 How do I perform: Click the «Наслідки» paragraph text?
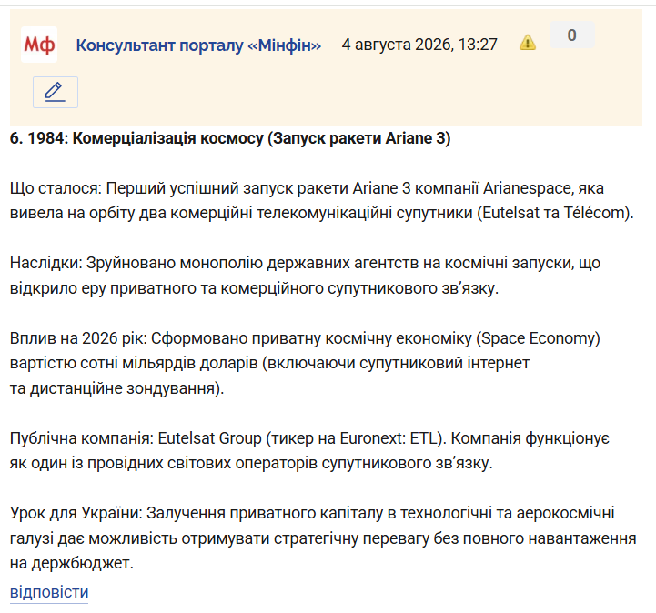[x=305, y=276]
